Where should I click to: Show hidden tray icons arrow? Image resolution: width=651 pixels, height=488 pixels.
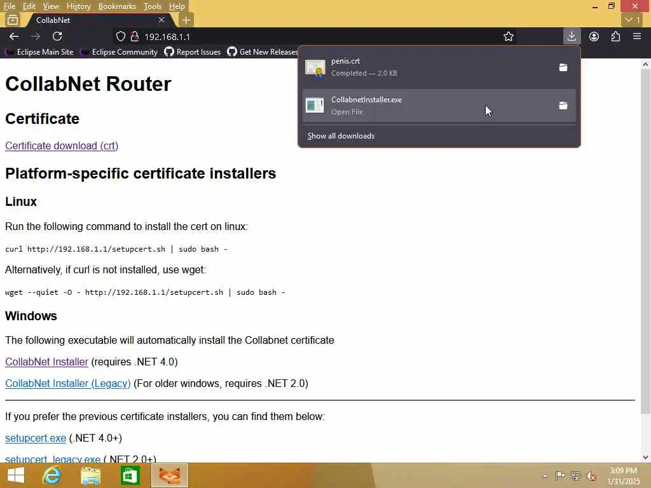pyautogui.click(x=545, y=475)
